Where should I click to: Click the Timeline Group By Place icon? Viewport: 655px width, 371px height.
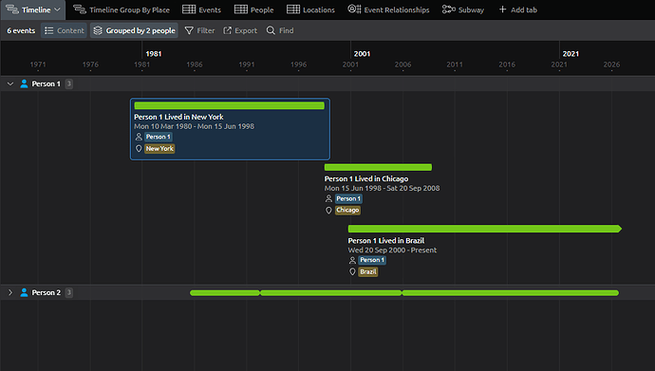[80, 9]
